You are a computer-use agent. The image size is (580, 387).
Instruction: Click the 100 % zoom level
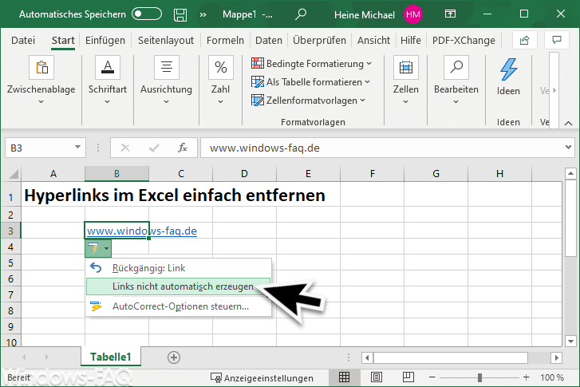pyautogui.click(x=551, y=377)
